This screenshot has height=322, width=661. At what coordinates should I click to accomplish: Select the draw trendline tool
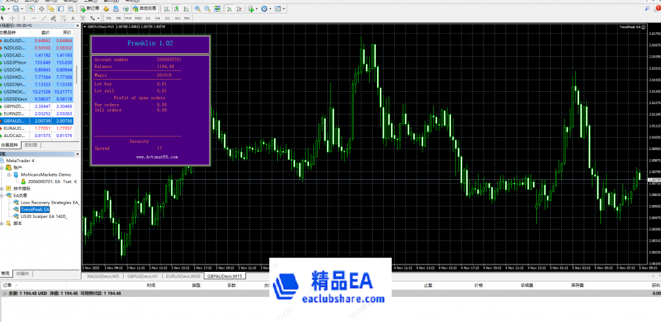(x=45, y=18)
